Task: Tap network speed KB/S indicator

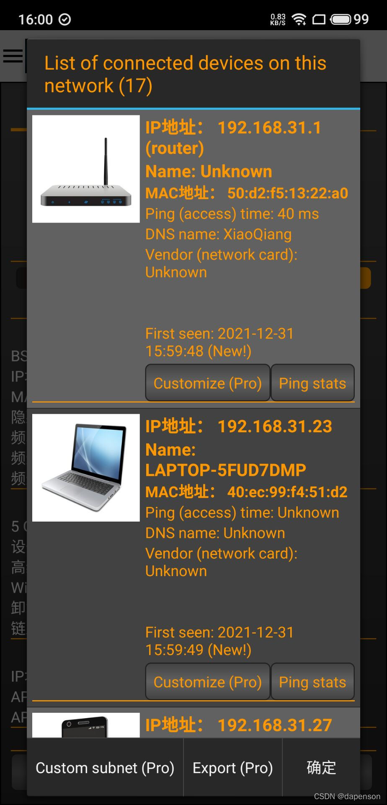Action: click(x=278, y=19)
